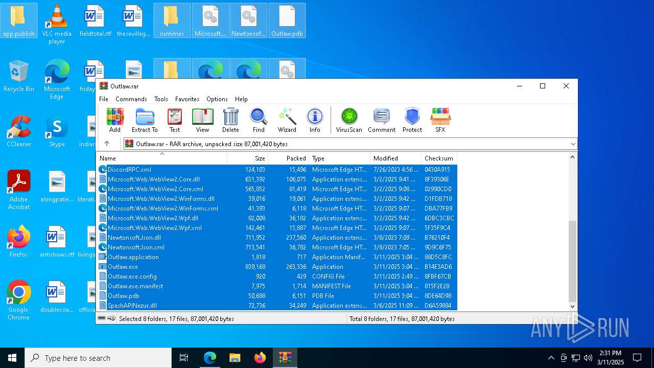The image size is (654, 368).
Task: Select Newtonsoft.Json.dll file
Action: pyautogui.click(x=277, y=238)
